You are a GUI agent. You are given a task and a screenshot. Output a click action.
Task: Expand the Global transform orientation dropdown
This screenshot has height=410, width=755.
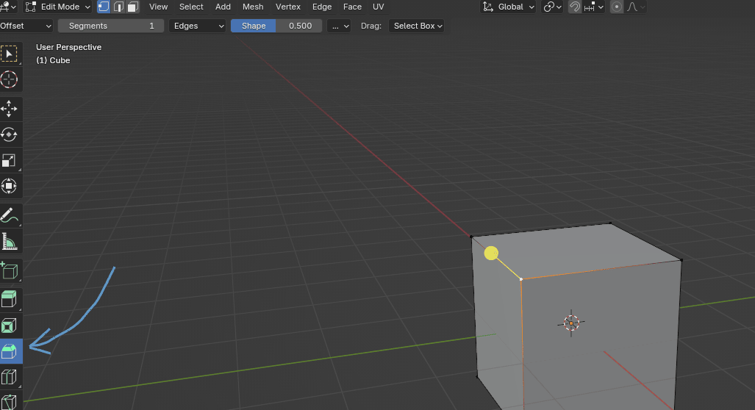click(509, 7)
